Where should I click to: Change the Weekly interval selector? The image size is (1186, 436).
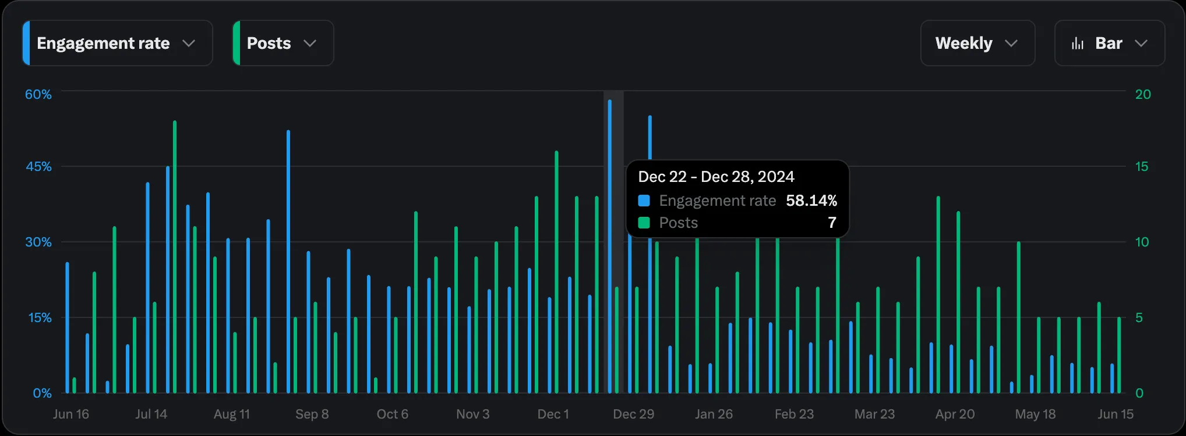(x=977, y=43)
